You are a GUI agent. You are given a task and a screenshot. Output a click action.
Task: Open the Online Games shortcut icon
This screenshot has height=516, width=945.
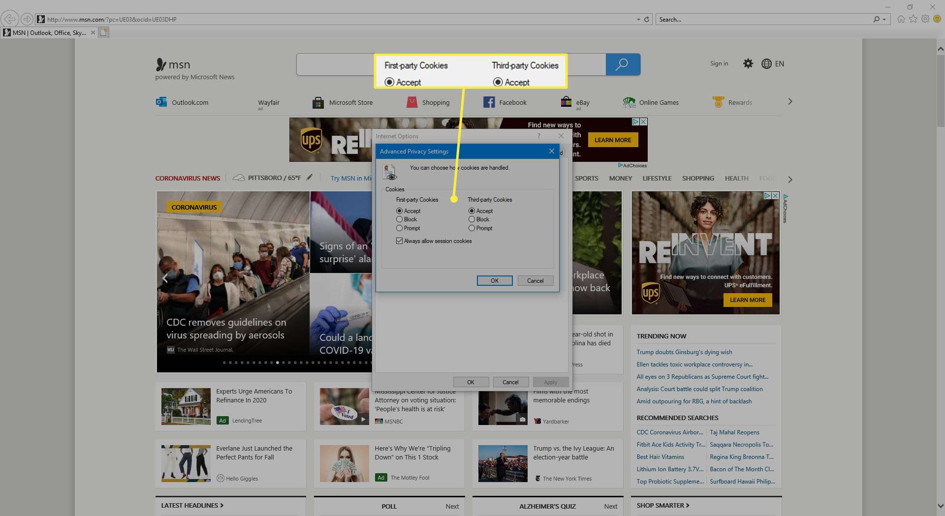629,102
